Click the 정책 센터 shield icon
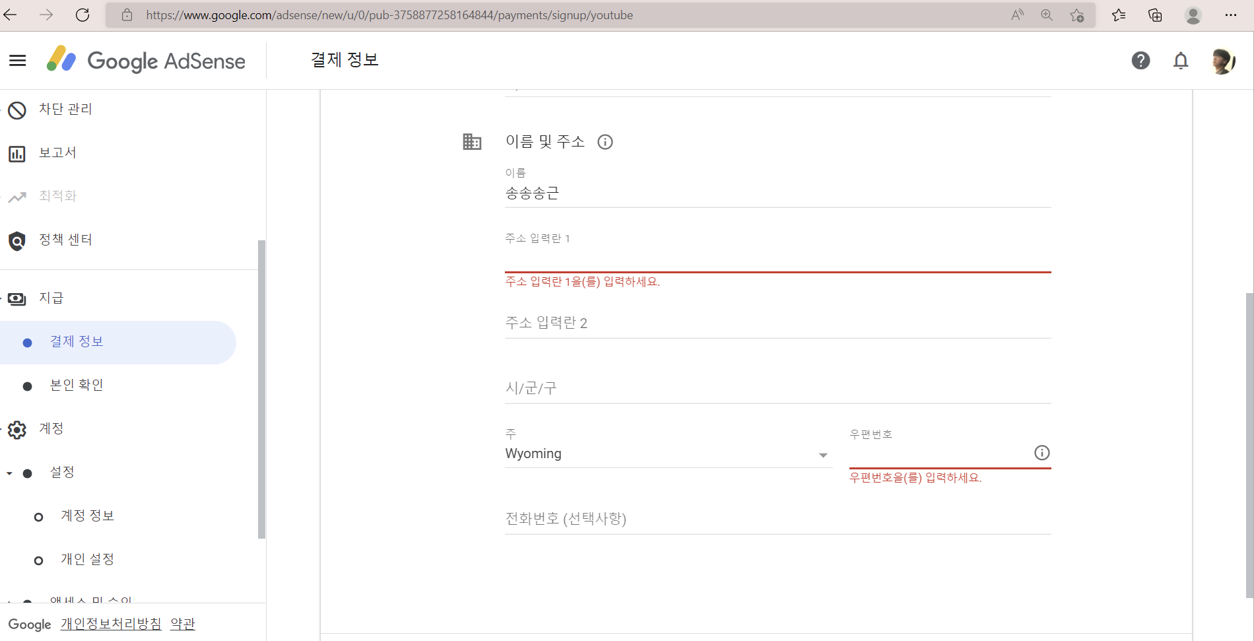 tap(16, 241)
